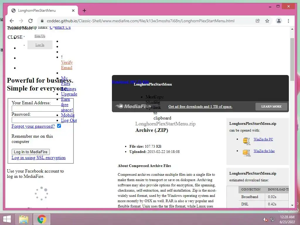Click Log in to MediaFire button

(x=30, y=152)
